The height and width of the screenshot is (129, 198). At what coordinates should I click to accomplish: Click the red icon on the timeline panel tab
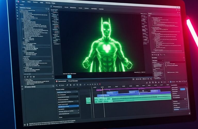click(57, 81)
